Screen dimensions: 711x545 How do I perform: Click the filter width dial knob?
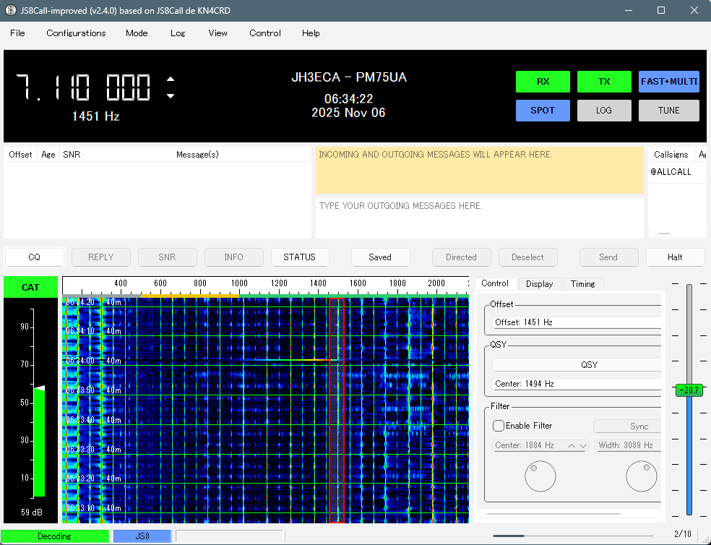(641, 476)
